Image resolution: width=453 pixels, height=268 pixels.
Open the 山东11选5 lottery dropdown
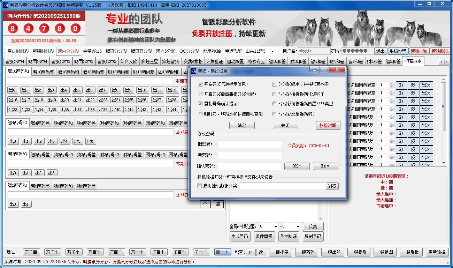point(272,51)
